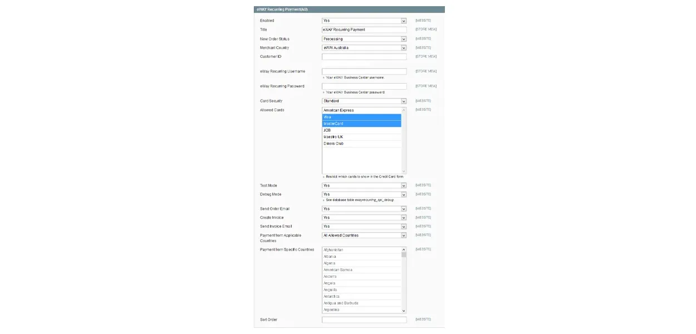
Task: Click the eWay Recurring Password field
Action: [364, 86]
